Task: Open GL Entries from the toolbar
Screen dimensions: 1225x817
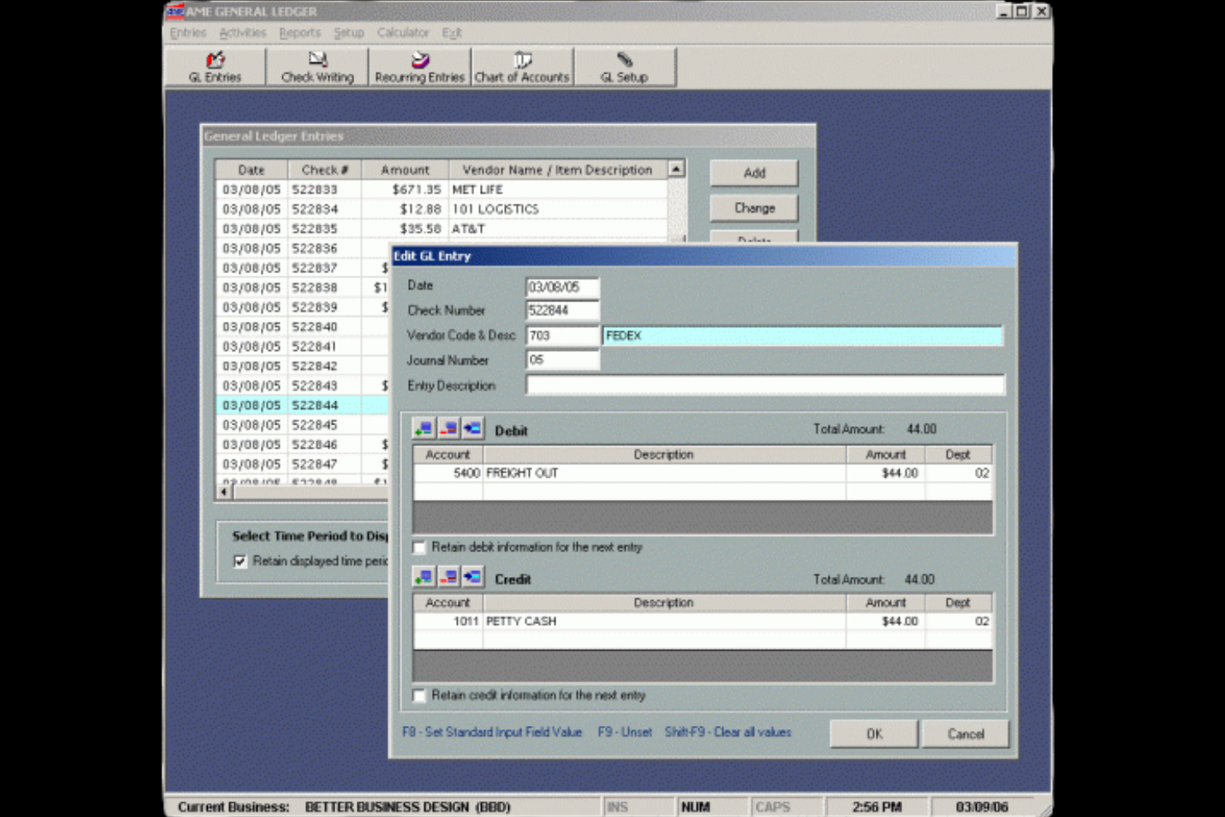Action: click(214, 66)
